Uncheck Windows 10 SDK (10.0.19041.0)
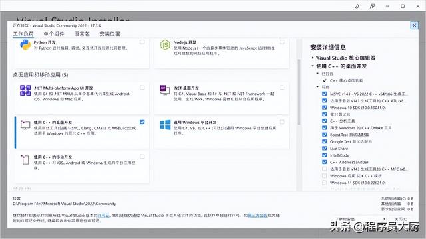426x239 pixels. click(324, 108)
